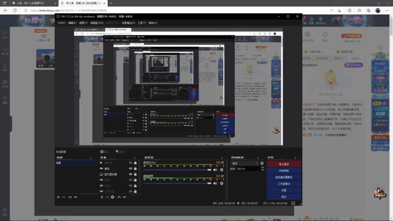Click the desktop audio volume slider handle
Image resolution: width=393 pixels, height=221 pixels.
coord(209,183)
